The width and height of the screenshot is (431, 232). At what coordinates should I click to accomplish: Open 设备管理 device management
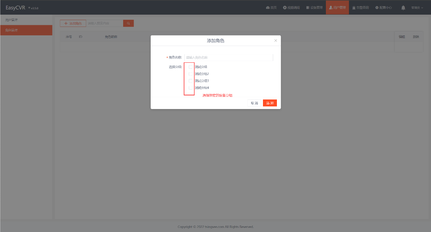314,7
